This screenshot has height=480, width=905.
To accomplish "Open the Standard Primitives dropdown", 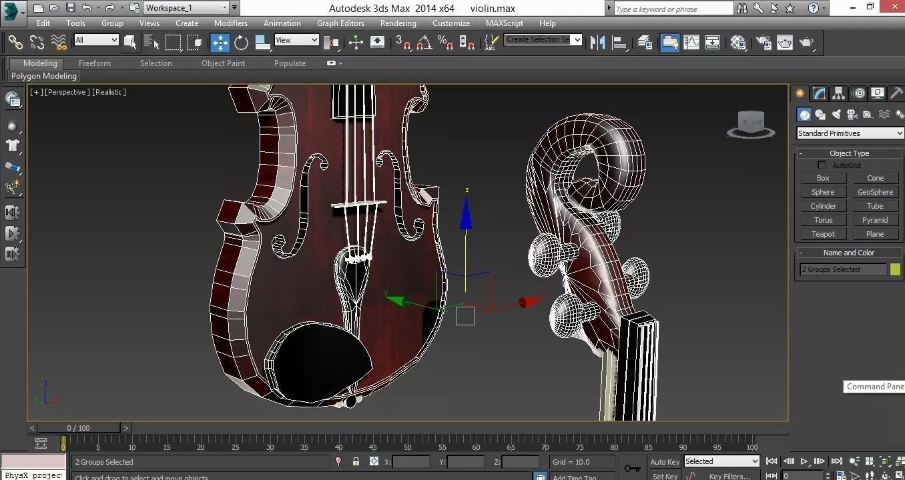I will (x=850, y=133).
